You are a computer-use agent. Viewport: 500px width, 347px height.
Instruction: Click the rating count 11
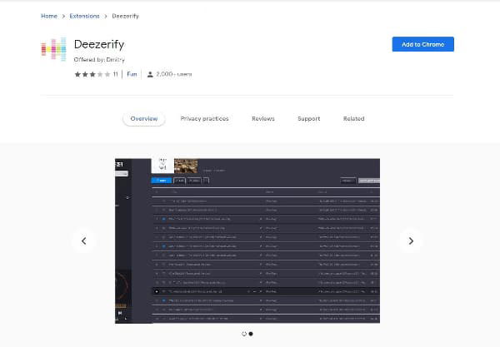coord(116,74)
